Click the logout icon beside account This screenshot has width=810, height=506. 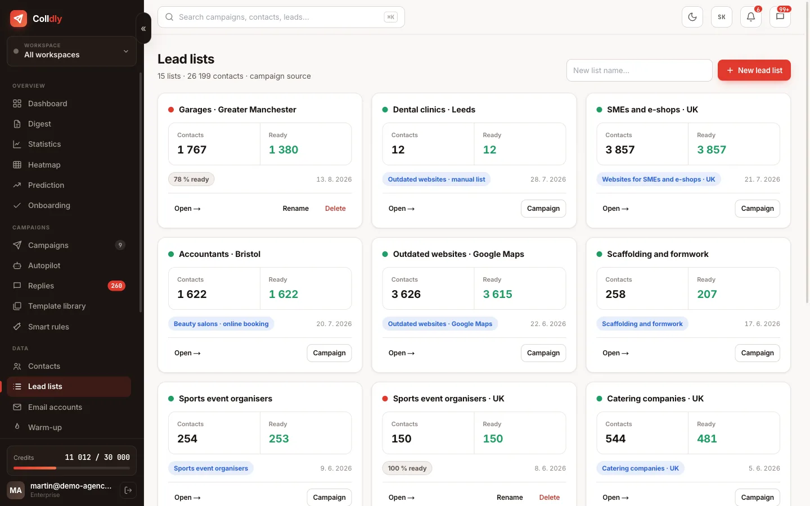pyautogui.click(x=128, y=490)
